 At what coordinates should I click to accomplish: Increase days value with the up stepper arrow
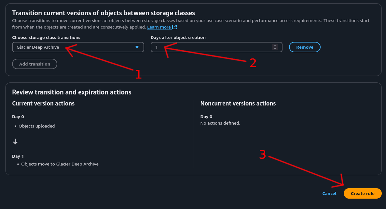point(275,46)
